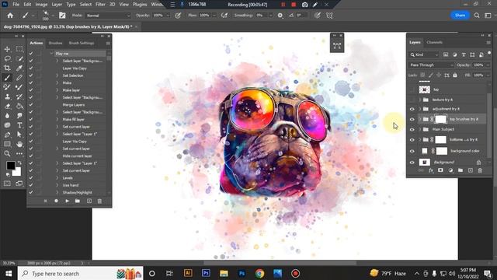Expand the Main Subject group
Screen dimensions: 497x280
pos(420,130)
